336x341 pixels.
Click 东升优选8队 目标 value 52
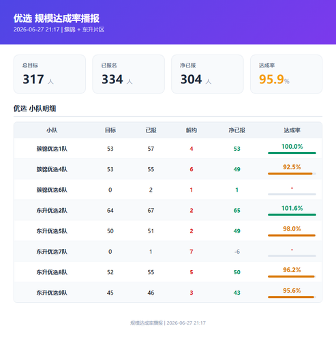[x=110, y=272]
